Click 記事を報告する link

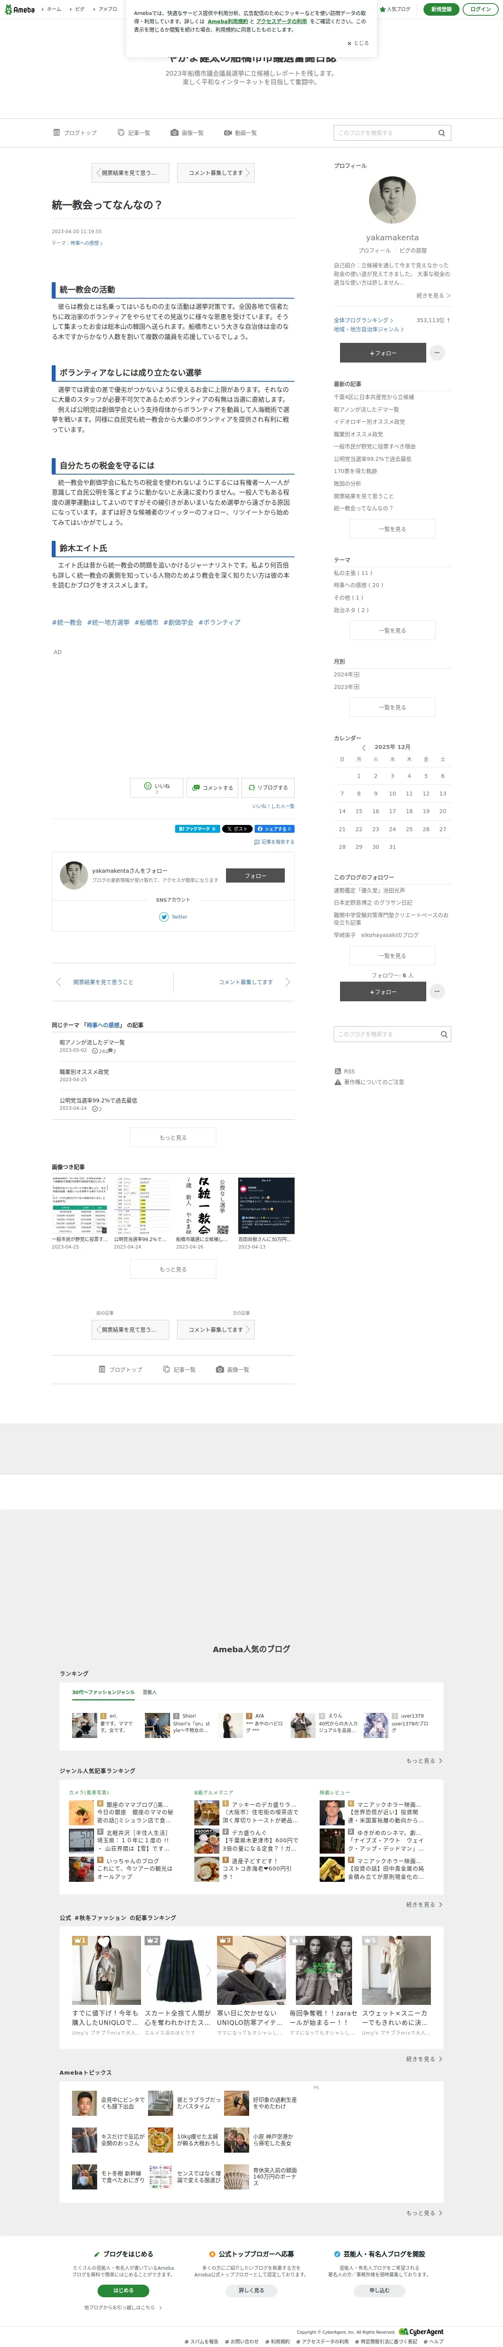point(274,842)
